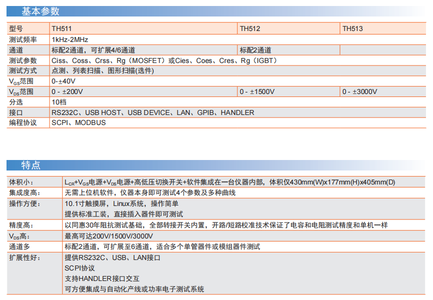Click the 10档 sorting value
Screen dimensions: 433x300
[x=59, y=102]
